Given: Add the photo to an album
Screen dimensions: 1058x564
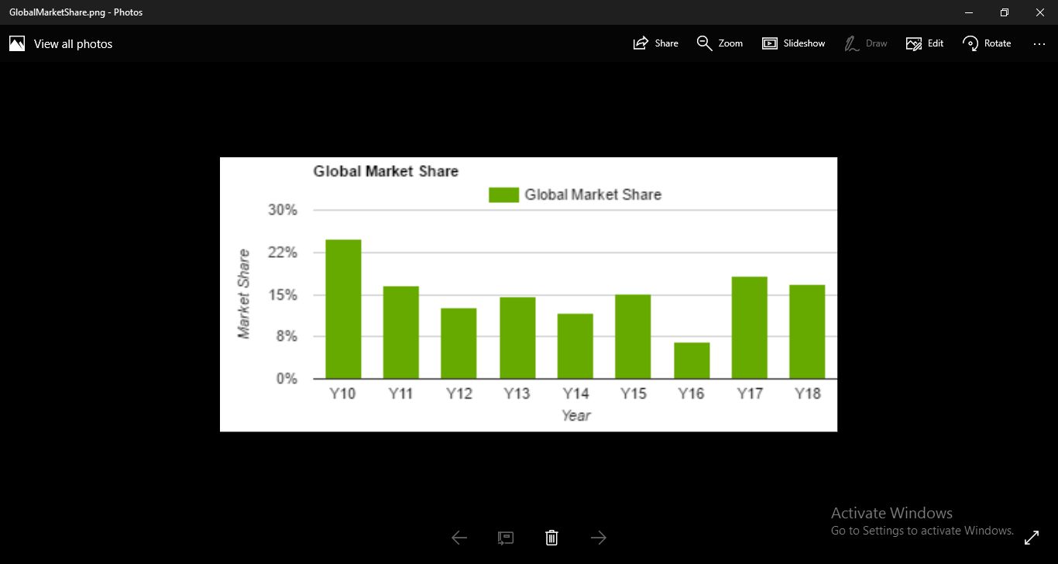Looking at the screenshot, I should point(505,537).
